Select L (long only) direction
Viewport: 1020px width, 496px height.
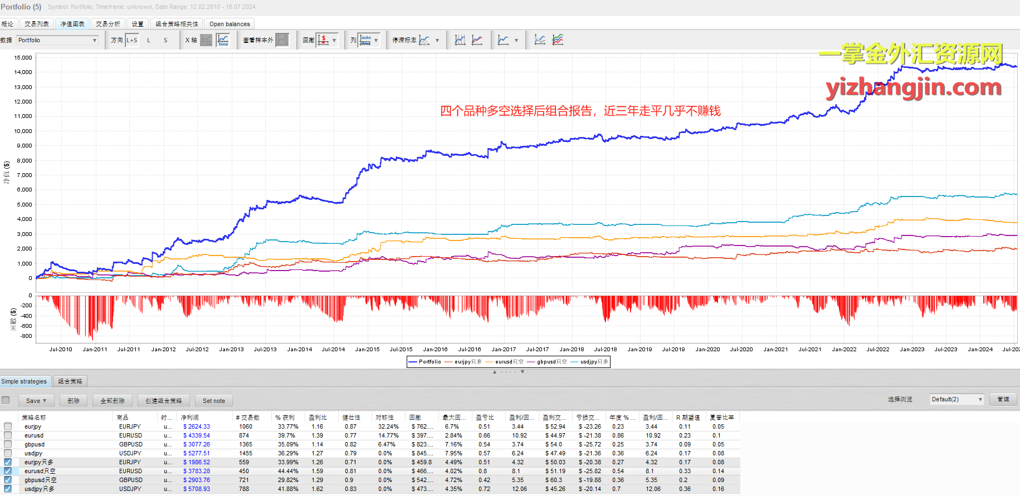[149, 40]
